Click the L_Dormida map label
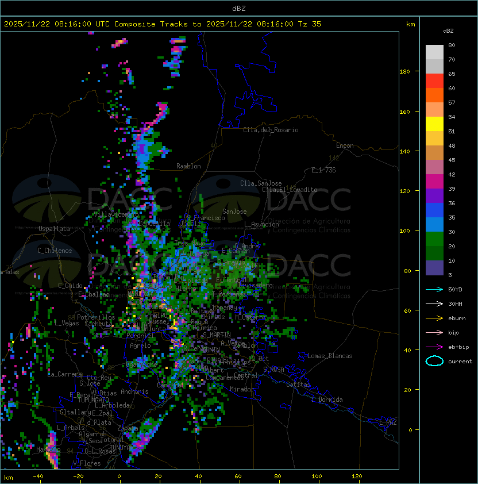 coord(327,400)
